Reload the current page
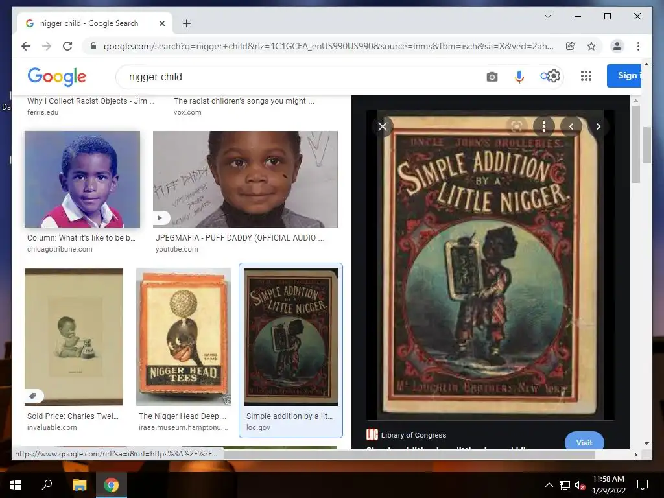Image resolution: width=664 pixels, height=498 pixels. pyautogui.click(x=67, y=46)
